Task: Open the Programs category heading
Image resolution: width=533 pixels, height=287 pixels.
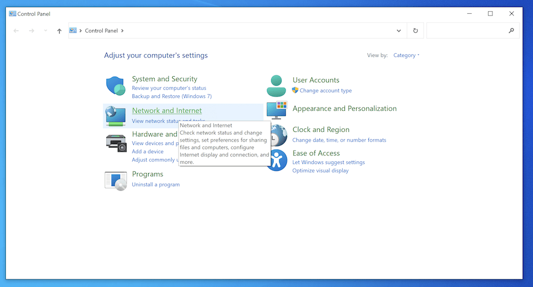Action: (148, 174)
